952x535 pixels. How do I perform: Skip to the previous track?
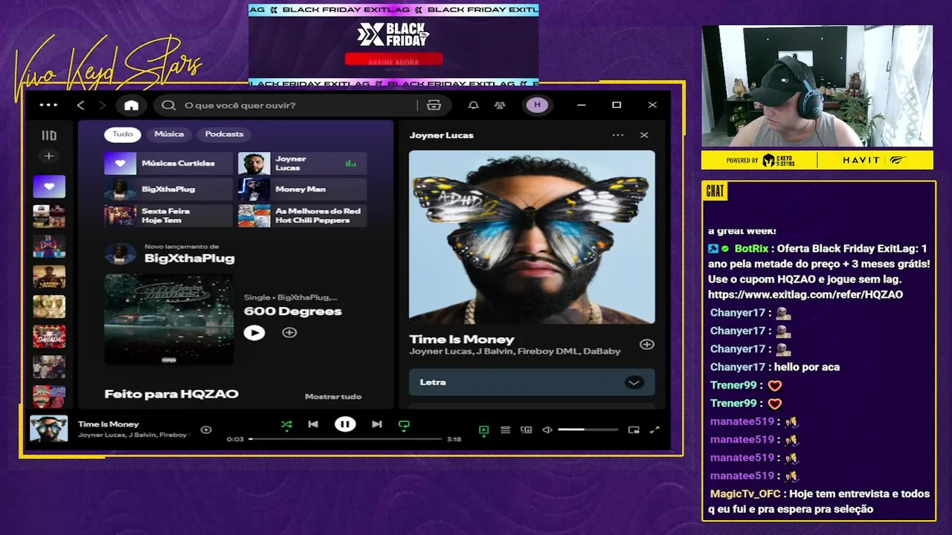pos(313,424)
